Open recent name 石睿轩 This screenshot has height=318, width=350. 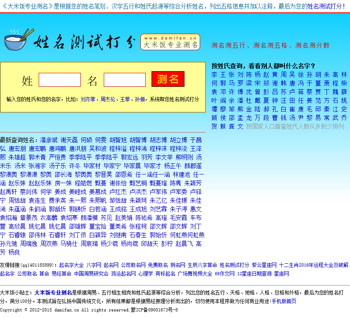tap(58, 235)
